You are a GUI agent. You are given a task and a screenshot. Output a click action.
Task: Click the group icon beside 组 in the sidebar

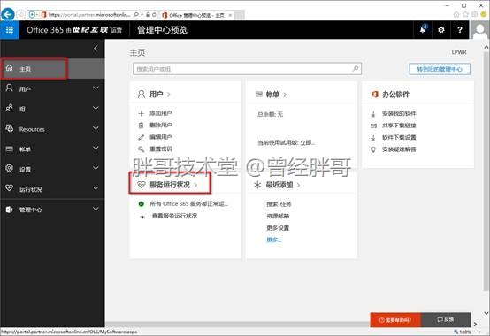(10, 108)
